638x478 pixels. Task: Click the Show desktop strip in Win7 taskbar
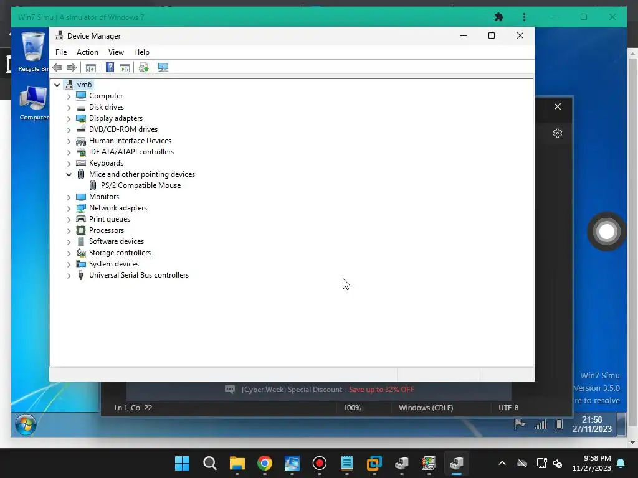pos(621,424)
